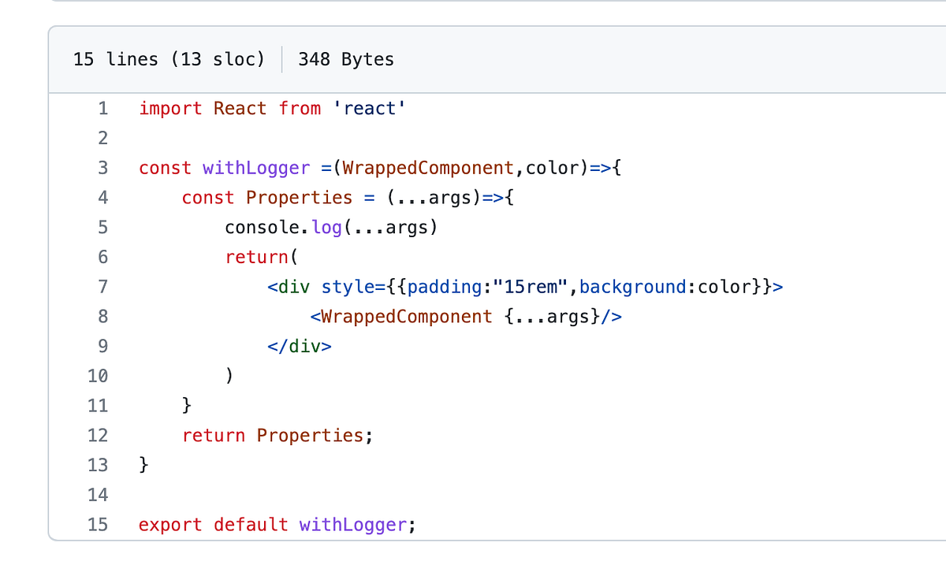Select line number 12
Image resolution: width=946 pixels, height=565 pixels.
pos(98,435)
